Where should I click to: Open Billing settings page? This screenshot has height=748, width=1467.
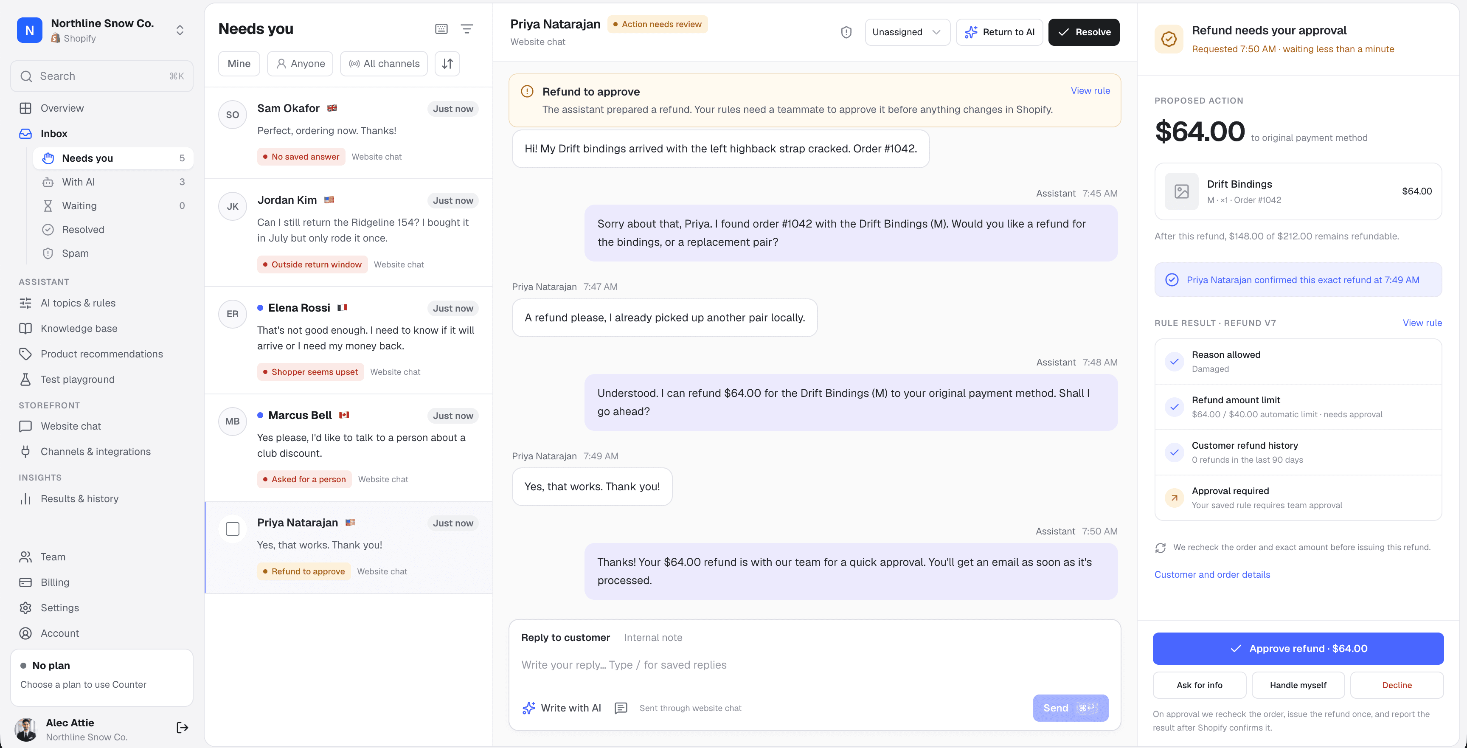[x=102, y=582]
